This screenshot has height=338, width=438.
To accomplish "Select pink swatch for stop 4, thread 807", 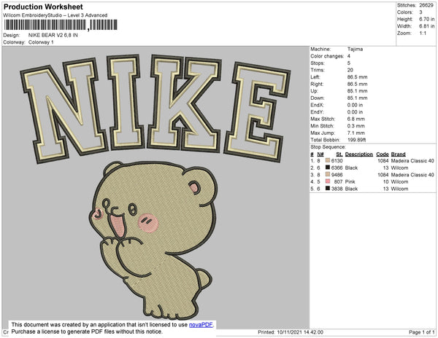I will tap(328, 181).
